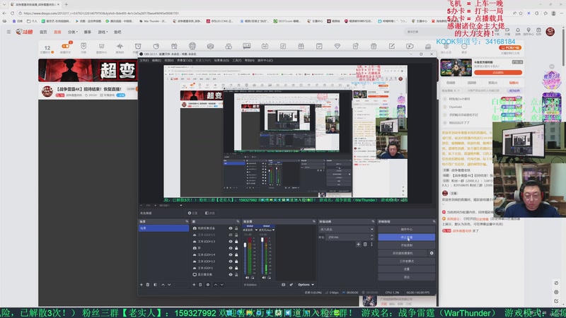This screenshot has width=566, height=318.
Task: Move scene down in Scenes panel
Action: pos(169,285)
